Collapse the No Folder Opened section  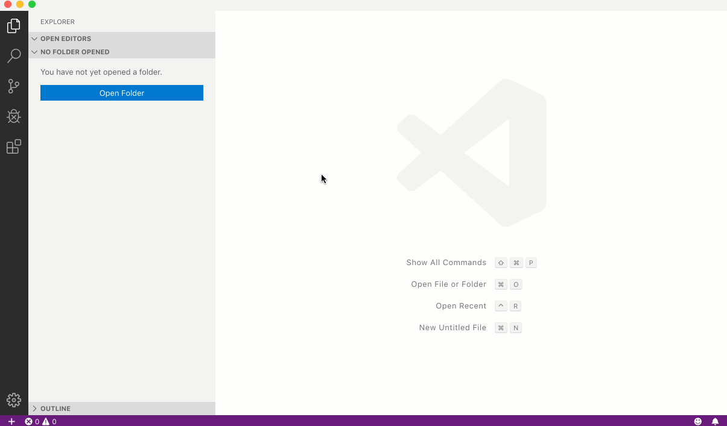(x=122, y=52)
